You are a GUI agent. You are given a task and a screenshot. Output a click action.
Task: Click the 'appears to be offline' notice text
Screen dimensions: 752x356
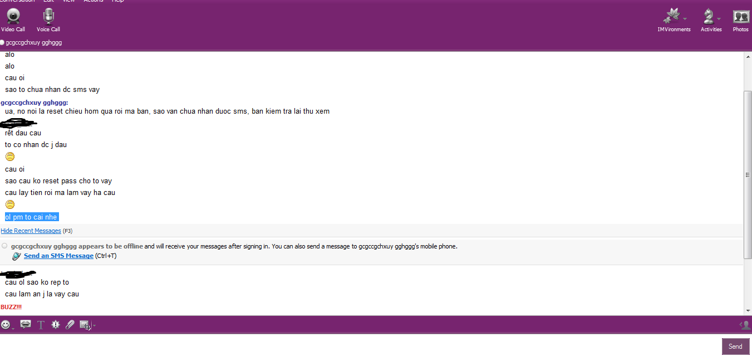click(111, 246)
